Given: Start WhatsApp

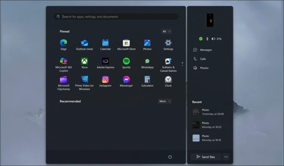Looking at the screenshot, I should [147, 61].
